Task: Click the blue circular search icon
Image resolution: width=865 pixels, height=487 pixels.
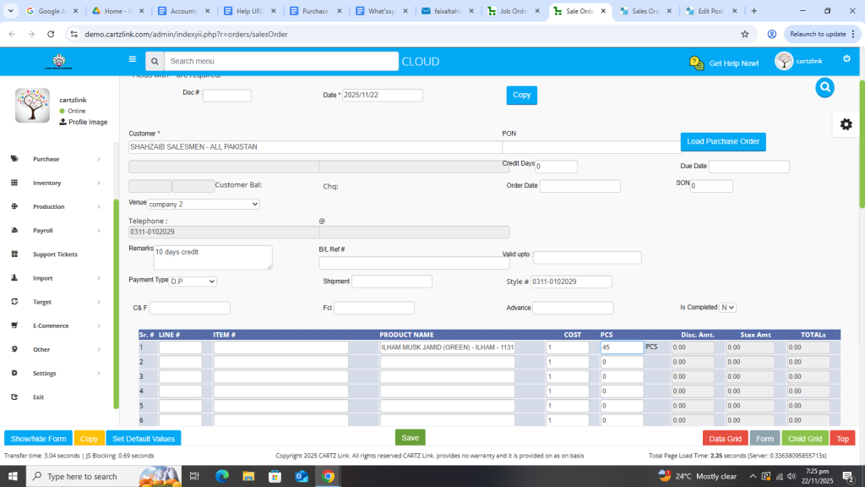Action: click(x=824, y=87)
